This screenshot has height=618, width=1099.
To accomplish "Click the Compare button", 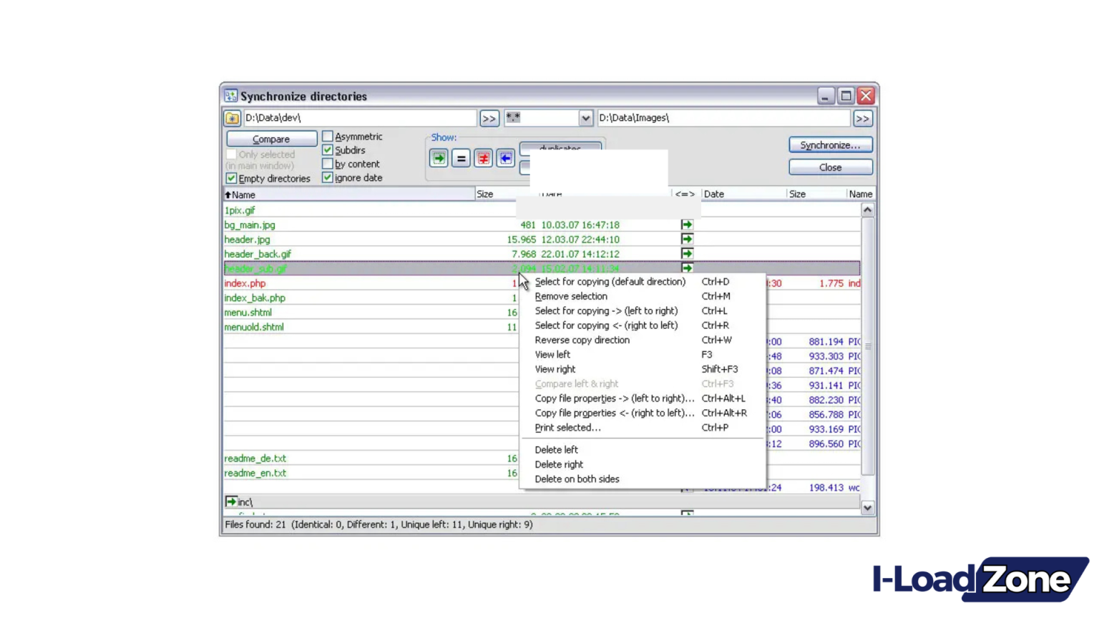I will click(271, 139).
